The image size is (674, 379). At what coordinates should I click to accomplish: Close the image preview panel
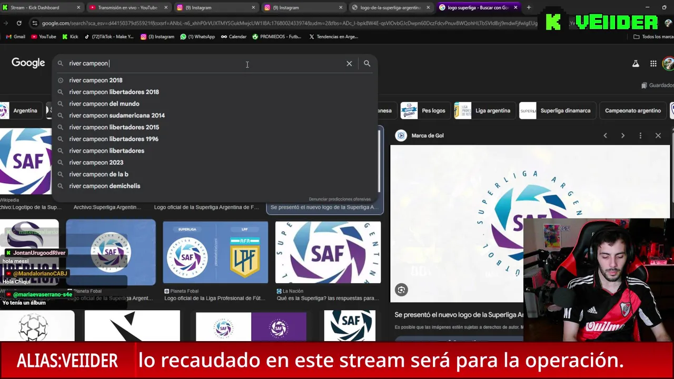(658, 136)
